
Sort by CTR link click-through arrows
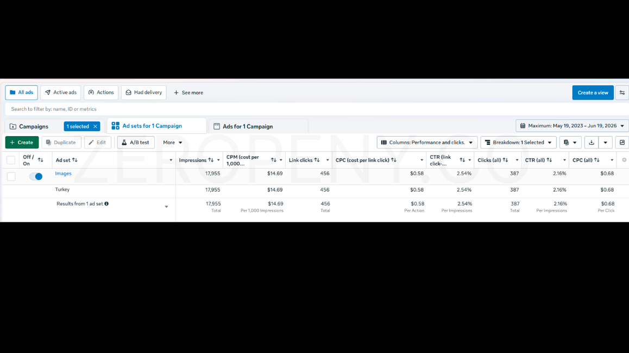pyautogui.click(x=463, y=161)
